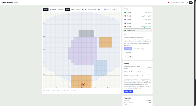This screenshot has height=106, width=196.
Task: Activate Add mode
Action: pos(68,9)
